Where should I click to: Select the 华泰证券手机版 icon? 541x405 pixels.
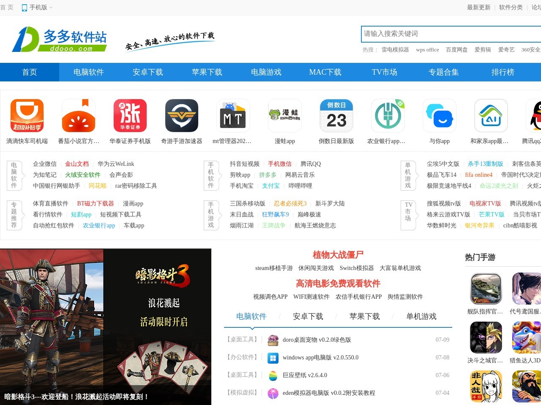click(130, 115)
